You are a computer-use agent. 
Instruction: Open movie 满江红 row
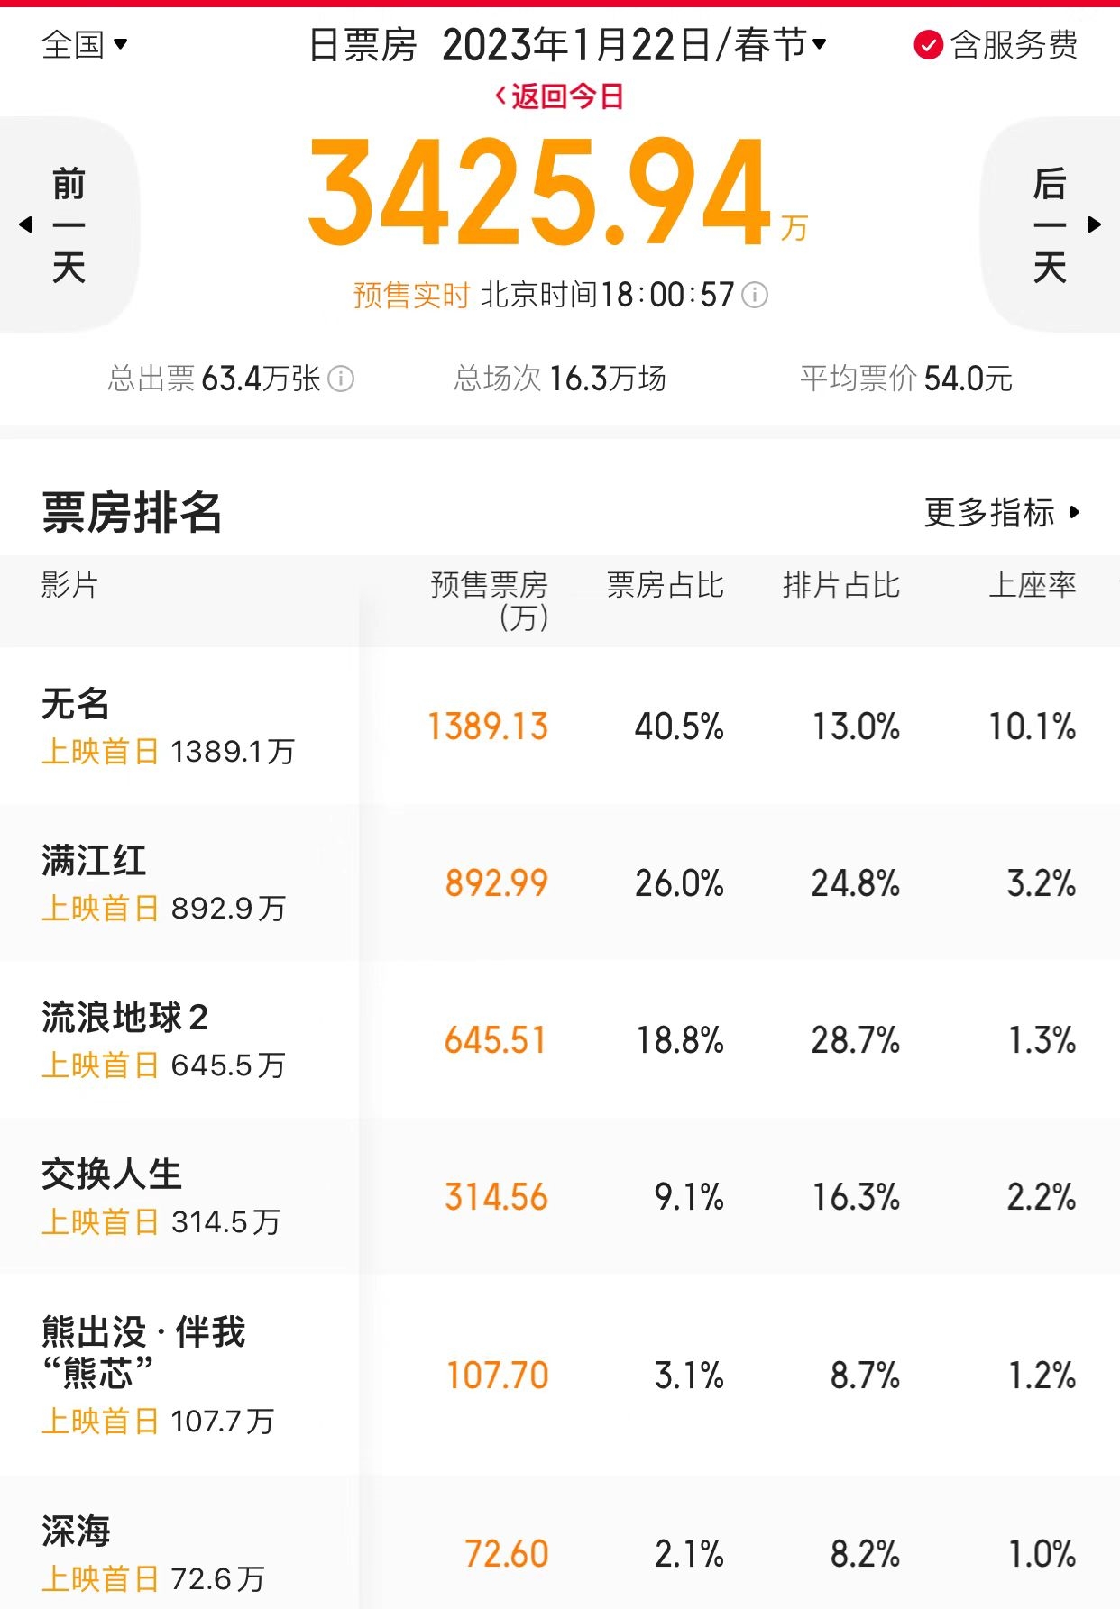(94, 861)
